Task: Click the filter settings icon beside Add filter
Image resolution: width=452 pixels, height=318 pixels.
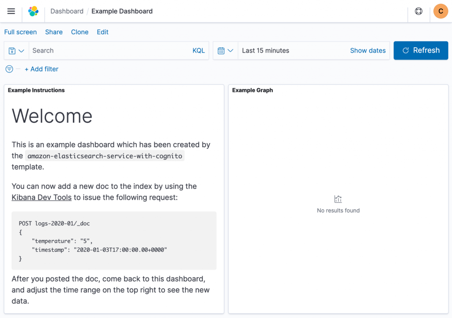Action: click(x=9, y=69)
